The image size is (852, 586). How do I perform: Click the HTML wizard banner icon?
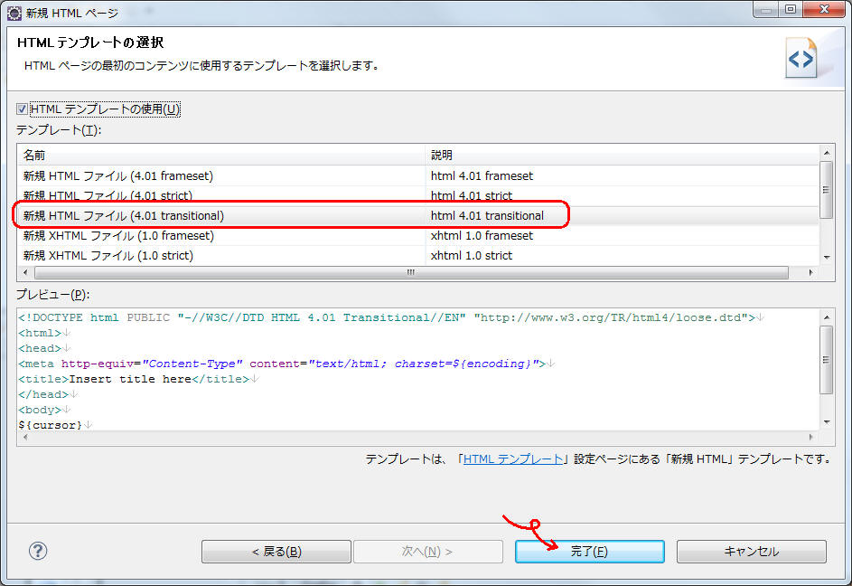[801, 59]
